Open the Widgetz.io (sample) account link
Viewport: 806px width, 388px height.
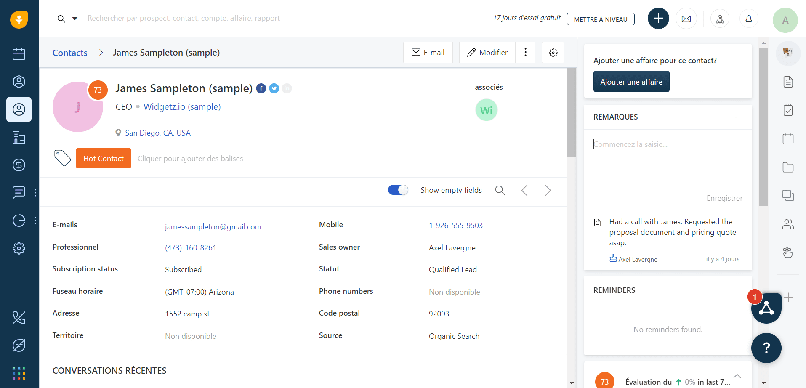pos(182,107)
